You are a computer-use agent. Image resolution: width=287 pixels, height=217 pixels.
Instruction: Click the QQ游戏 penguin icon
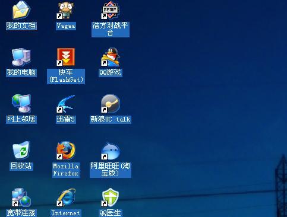tap(111, 57)
